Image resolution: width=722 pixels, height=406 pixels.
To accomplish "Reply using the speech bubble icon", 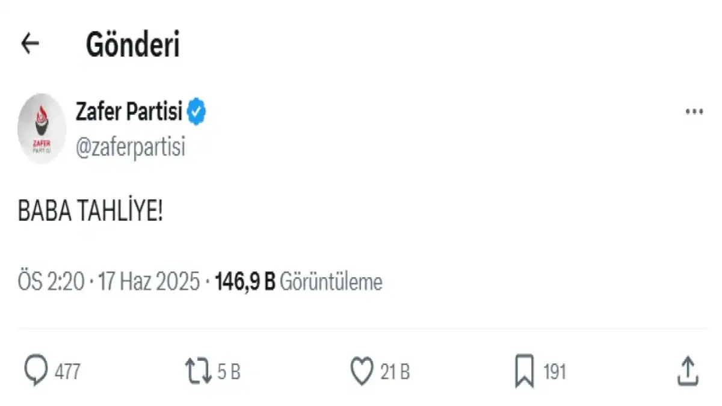I will point(35,371).
